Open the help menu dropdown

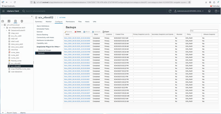pos(217,11)
